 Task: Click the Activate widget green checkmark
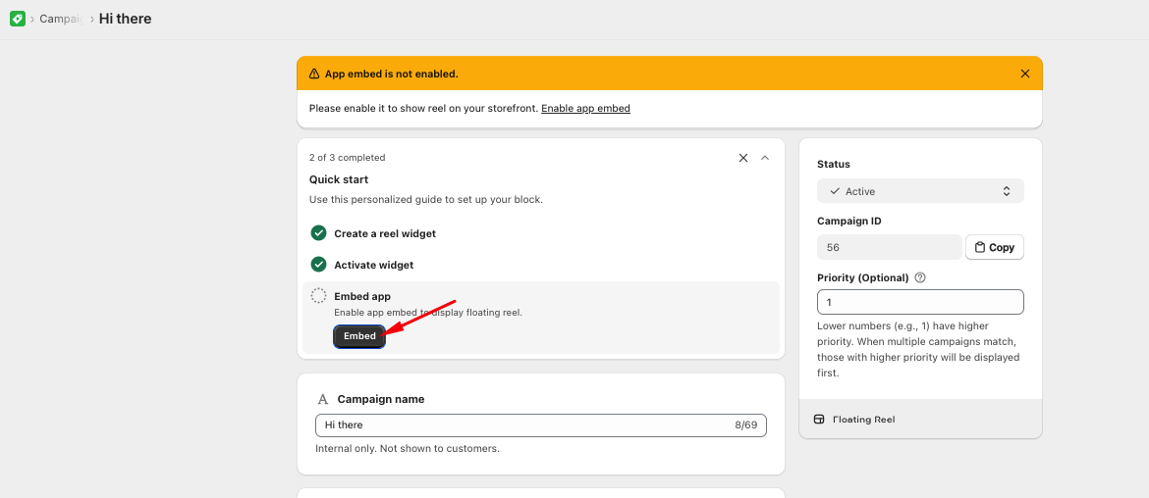[319, 264]
